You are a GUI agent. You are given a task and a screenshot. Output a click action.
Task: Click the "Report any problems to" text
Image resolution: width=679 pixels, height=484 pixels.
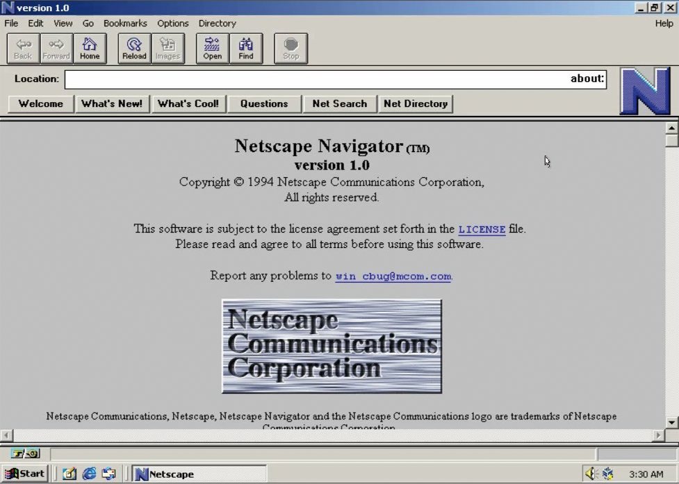tap(270, 276)
